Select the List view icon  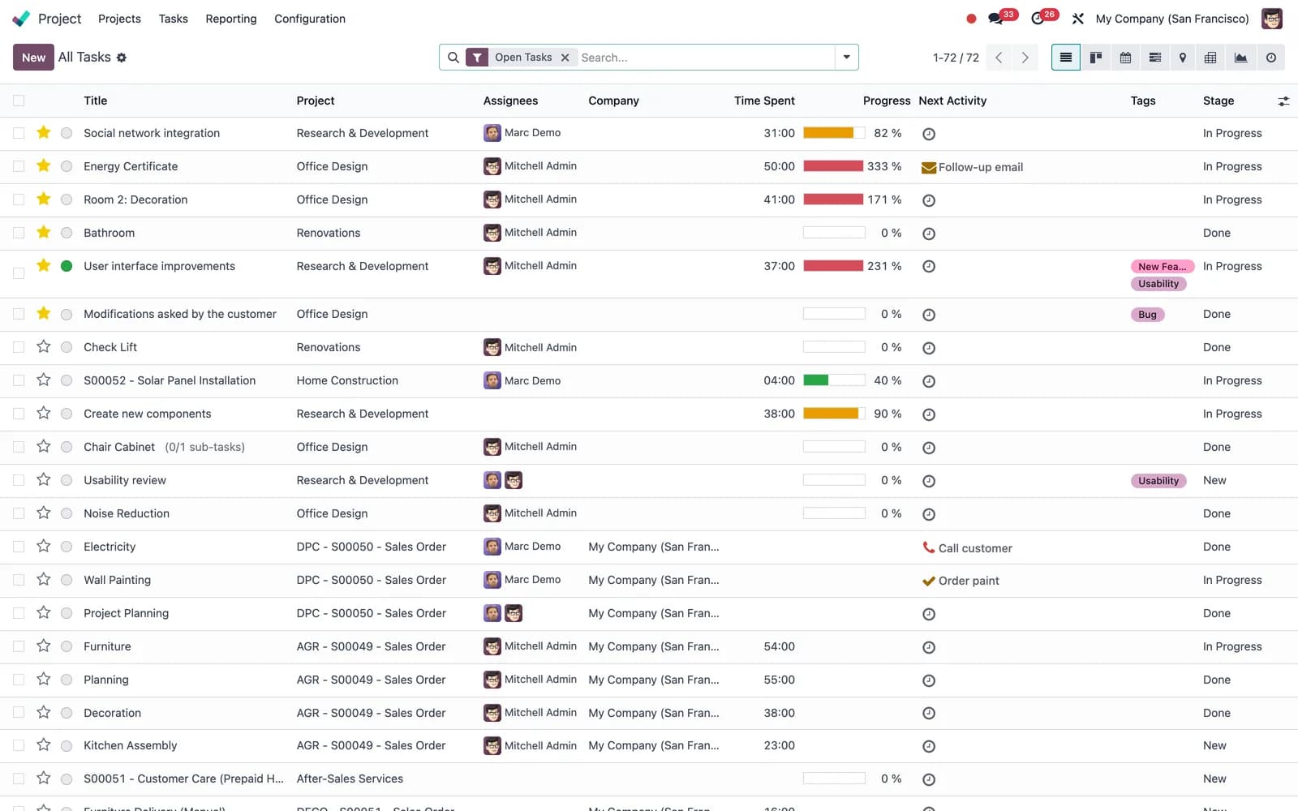click(1066, 58)
